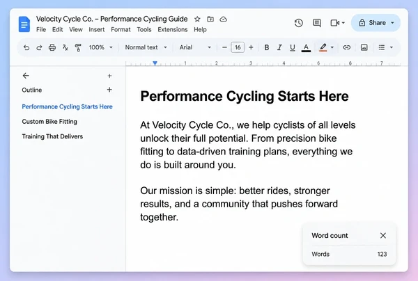Open the Normal text style dropdown
The width and height of the screenshot is (418, 281).
[x=146, y=47]
